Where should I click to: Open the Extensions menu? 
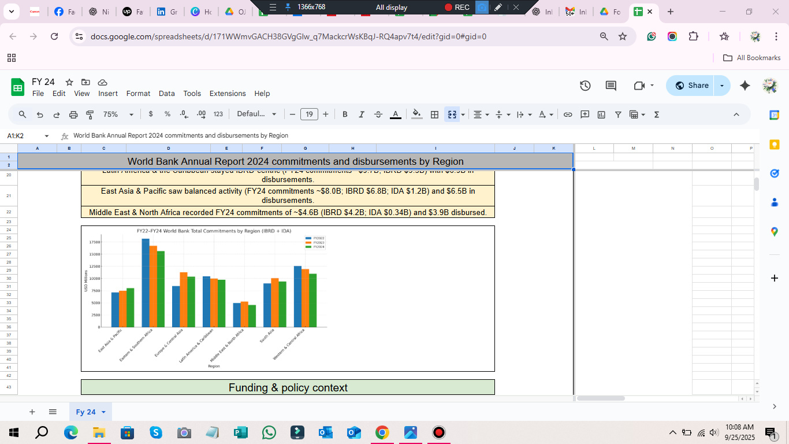[228, 94]
